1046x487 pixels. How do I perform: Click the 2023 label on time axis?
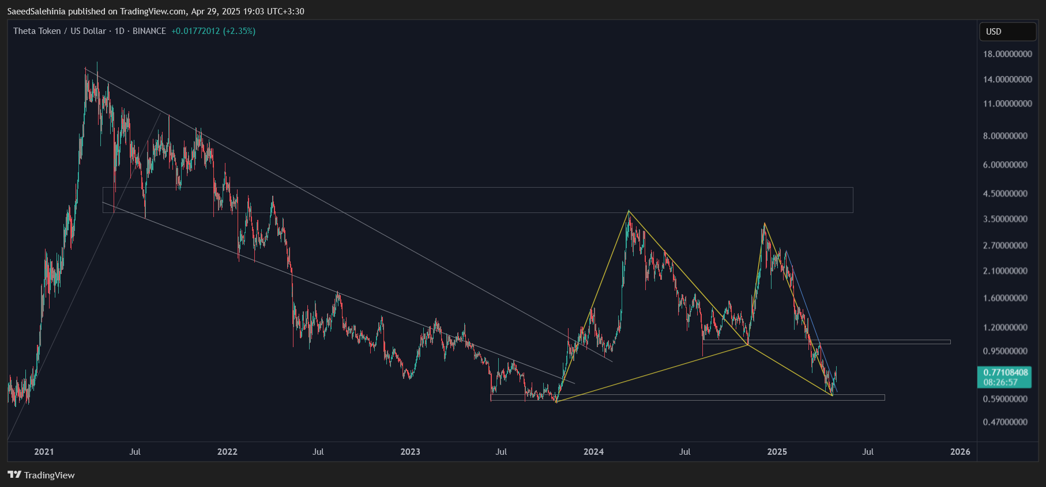tap(411, 452)
